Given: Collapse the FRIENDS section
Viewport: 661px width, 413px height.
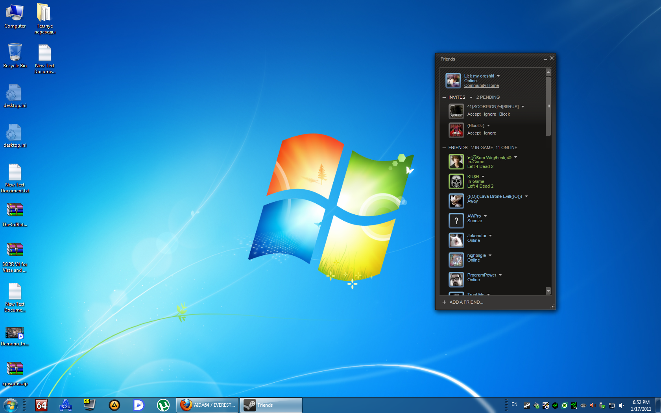Looking at the screenshot, I should pos(444,147).
